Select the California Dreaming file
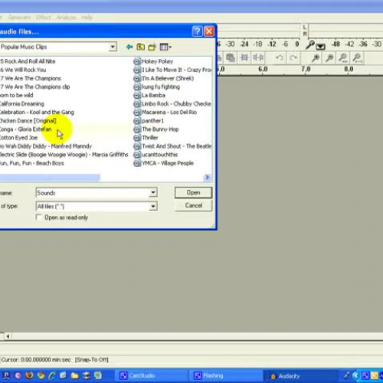383x383 pixels. (22, 103)
